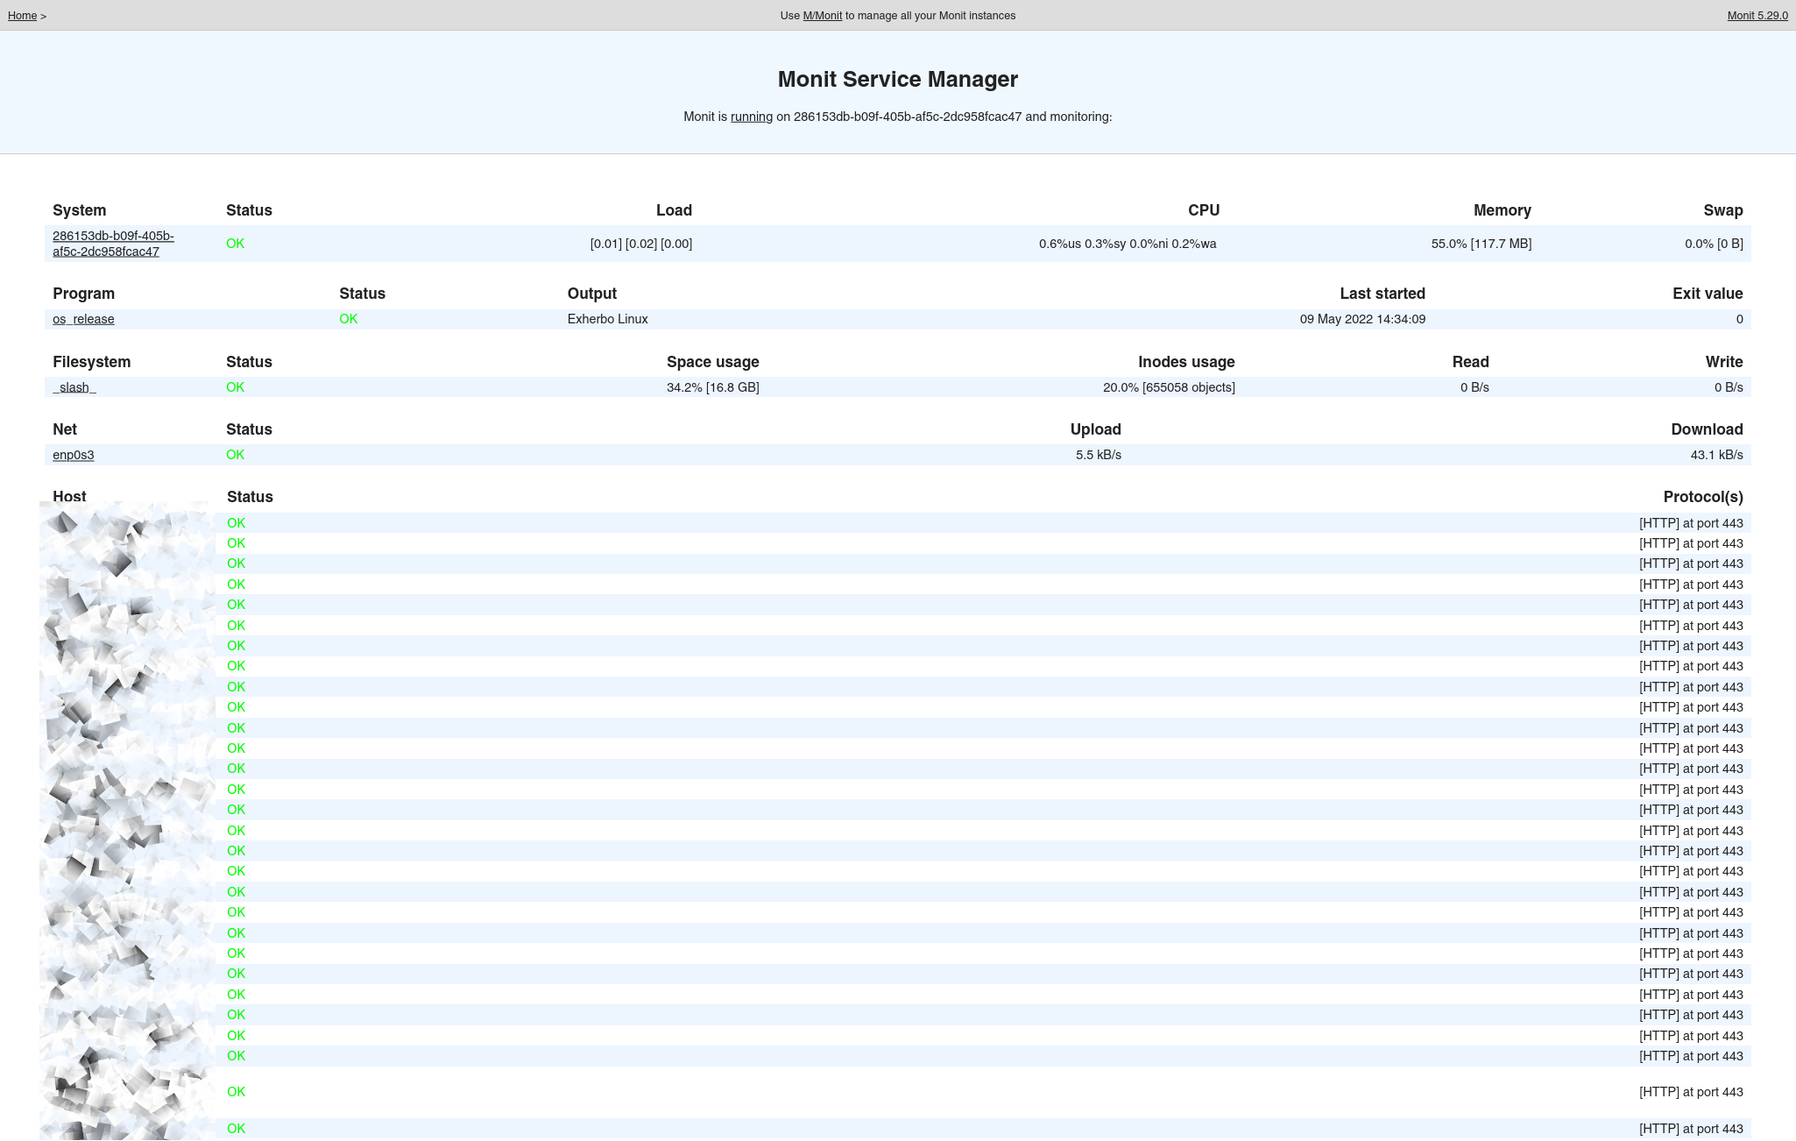The height and width of the screenshot is (1141, 1796).
Task: Open system 286153db-b09f-405b hostname link
Action: [113, 244]
